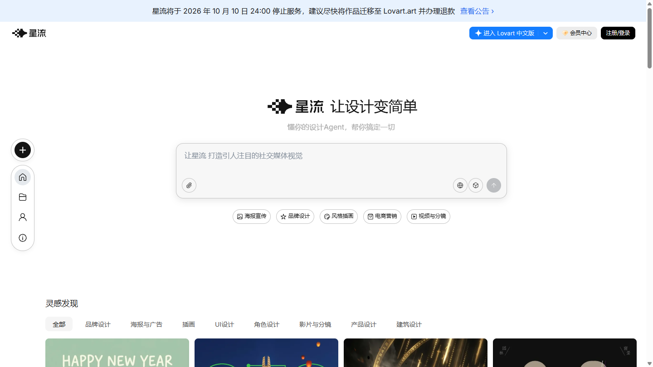Click the black plus new project icon
Screen dimensions: 653x367
23,150
